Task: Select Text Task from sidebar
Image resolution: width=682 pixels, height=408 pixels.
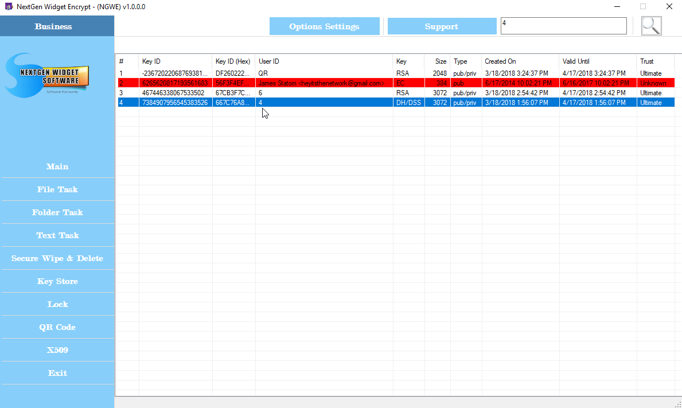Action: (57, 235)
